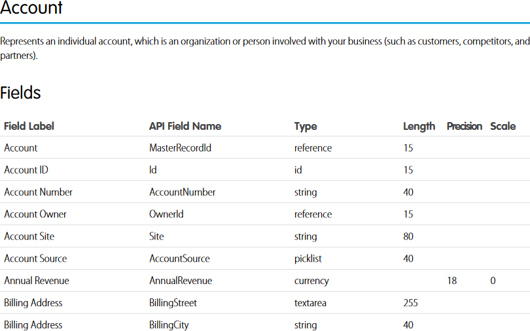
Task: Click the Account ID field label
Action: (26, 170)
